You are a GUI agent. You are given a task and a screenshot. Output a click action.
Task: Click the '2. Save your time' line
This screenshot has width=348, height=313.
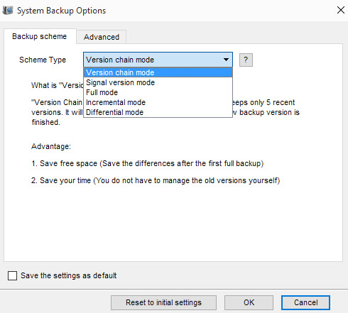[156, 180]
